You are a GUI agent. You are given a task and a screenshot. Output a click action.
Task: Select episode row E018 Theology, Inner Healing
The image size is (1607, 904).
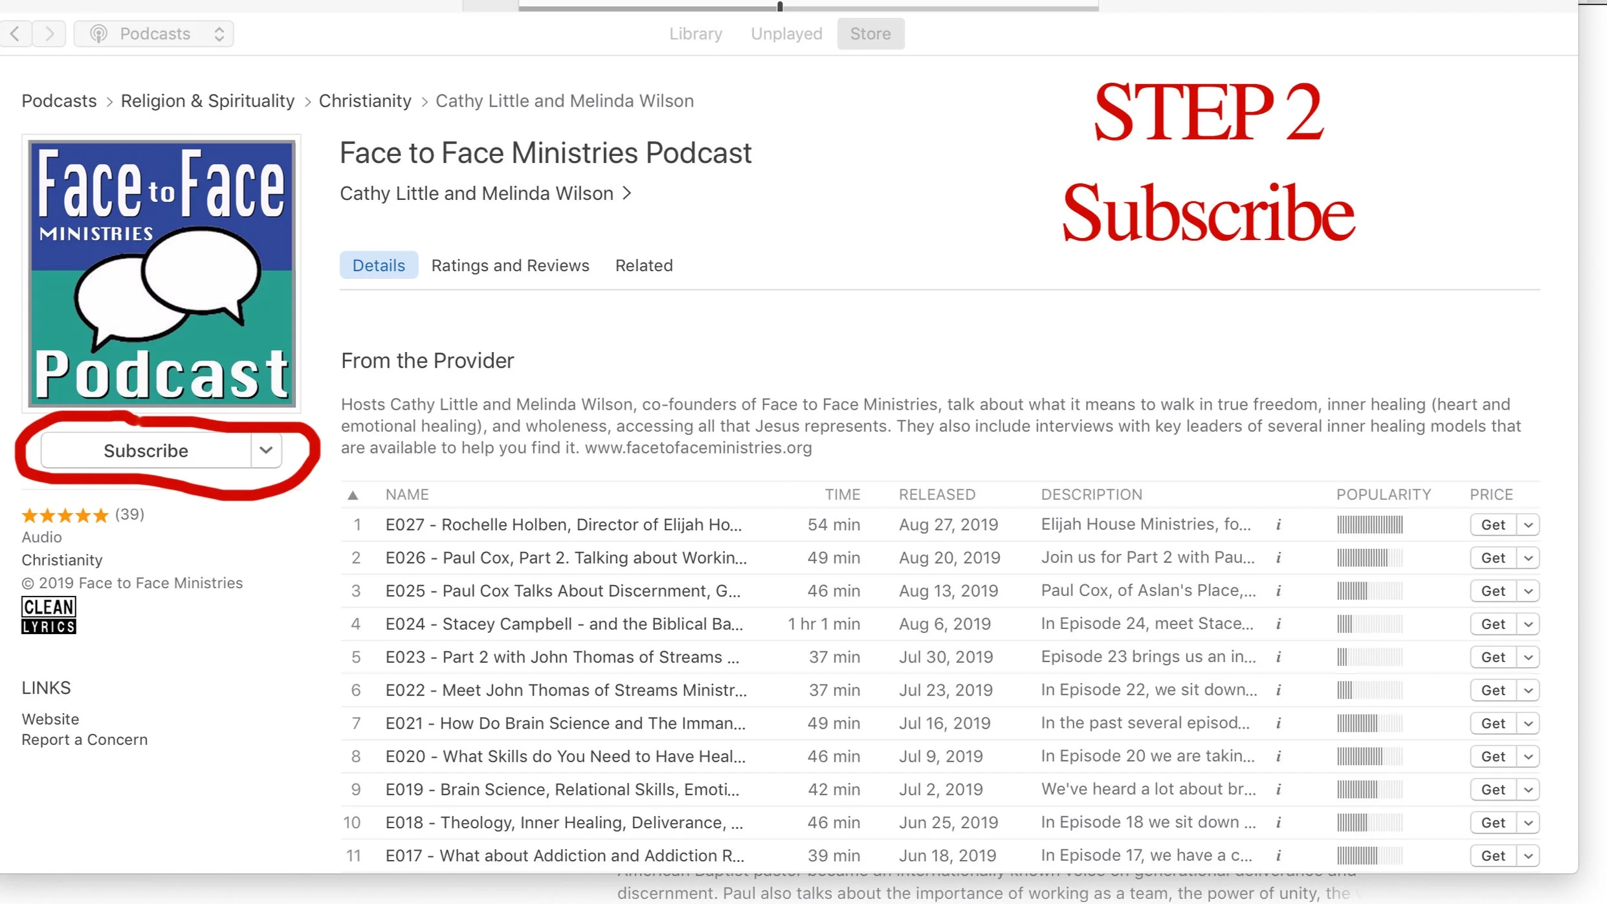[940, 822]
